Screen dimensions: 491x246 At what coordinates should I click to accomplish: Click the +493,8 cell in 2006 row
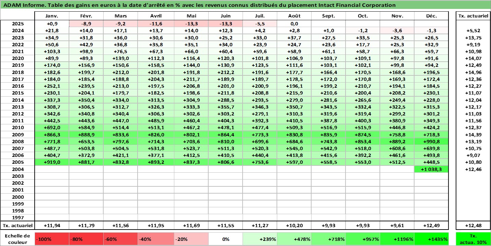431,155
